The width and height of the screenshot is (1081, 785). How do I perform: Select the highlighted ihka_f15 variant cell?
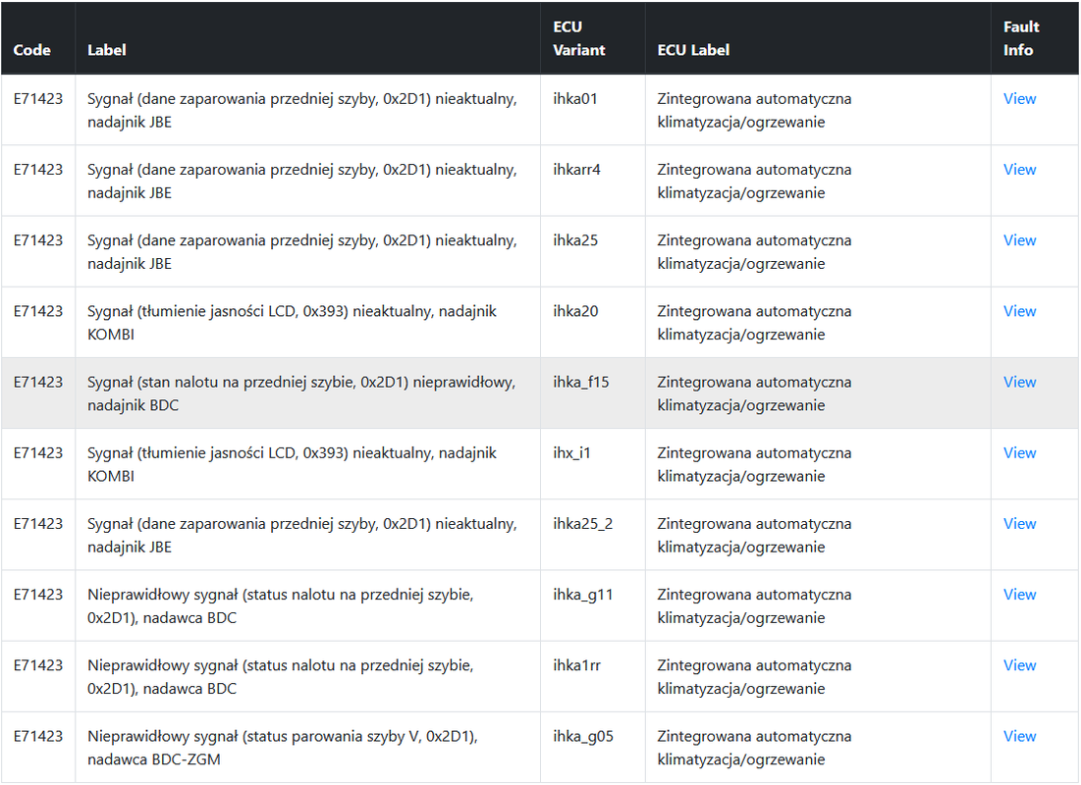pos(592,393)
